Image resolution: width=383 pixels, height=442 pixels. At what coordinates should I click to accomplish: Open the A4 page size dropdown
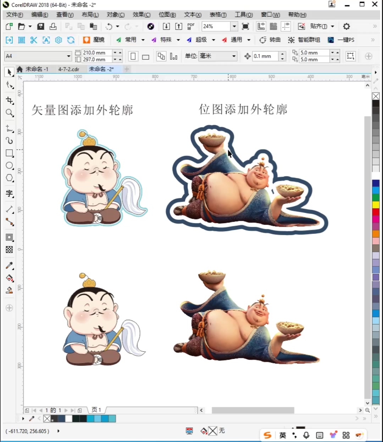point(70,56)
